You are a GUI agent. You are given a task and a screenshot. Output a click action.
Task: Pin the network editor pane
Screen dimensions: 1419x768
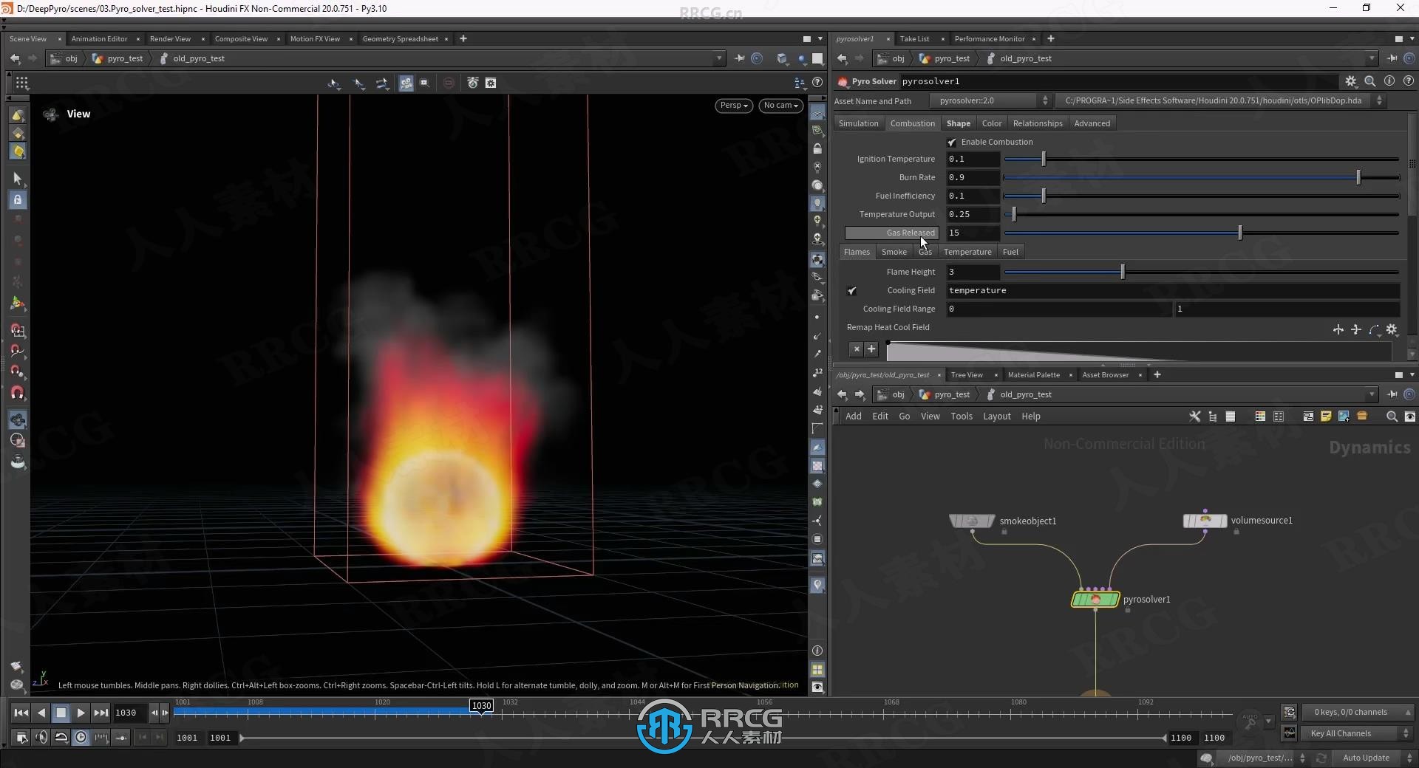(x=1392, y=394)
